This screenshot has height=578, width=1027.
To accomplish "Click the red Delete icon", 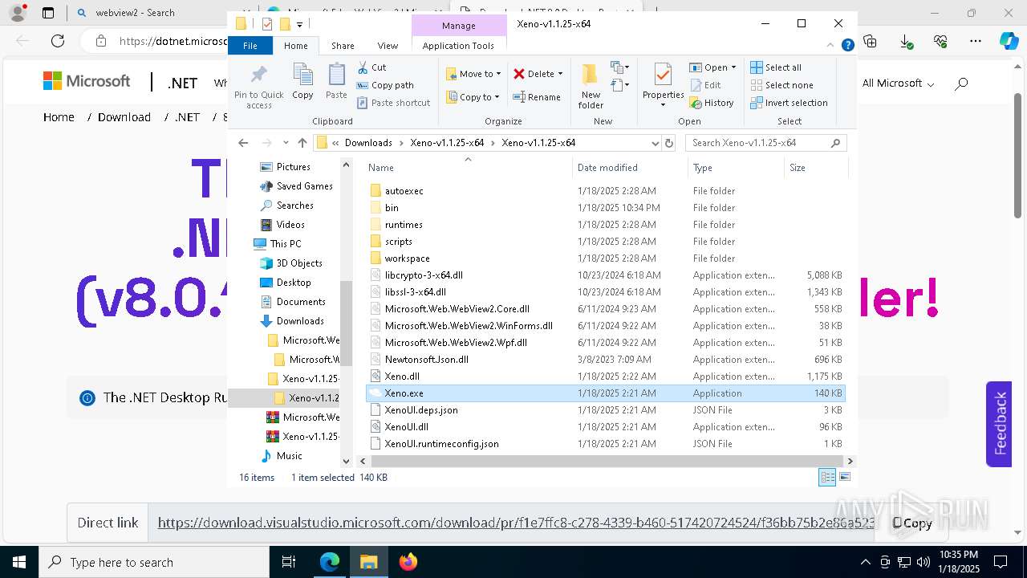I will pos(519,74).
